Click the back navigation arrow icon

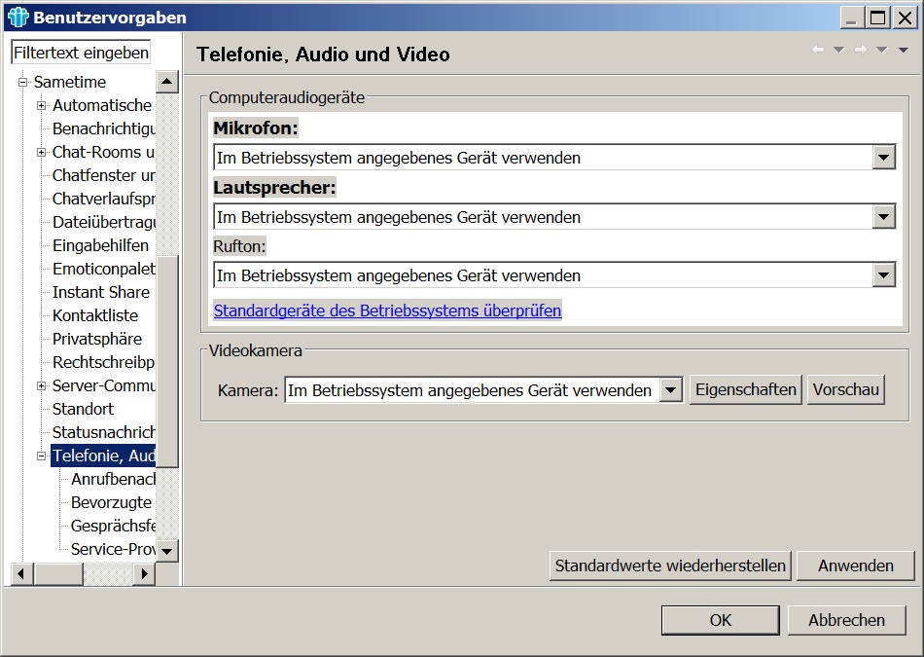coord(818,51)
